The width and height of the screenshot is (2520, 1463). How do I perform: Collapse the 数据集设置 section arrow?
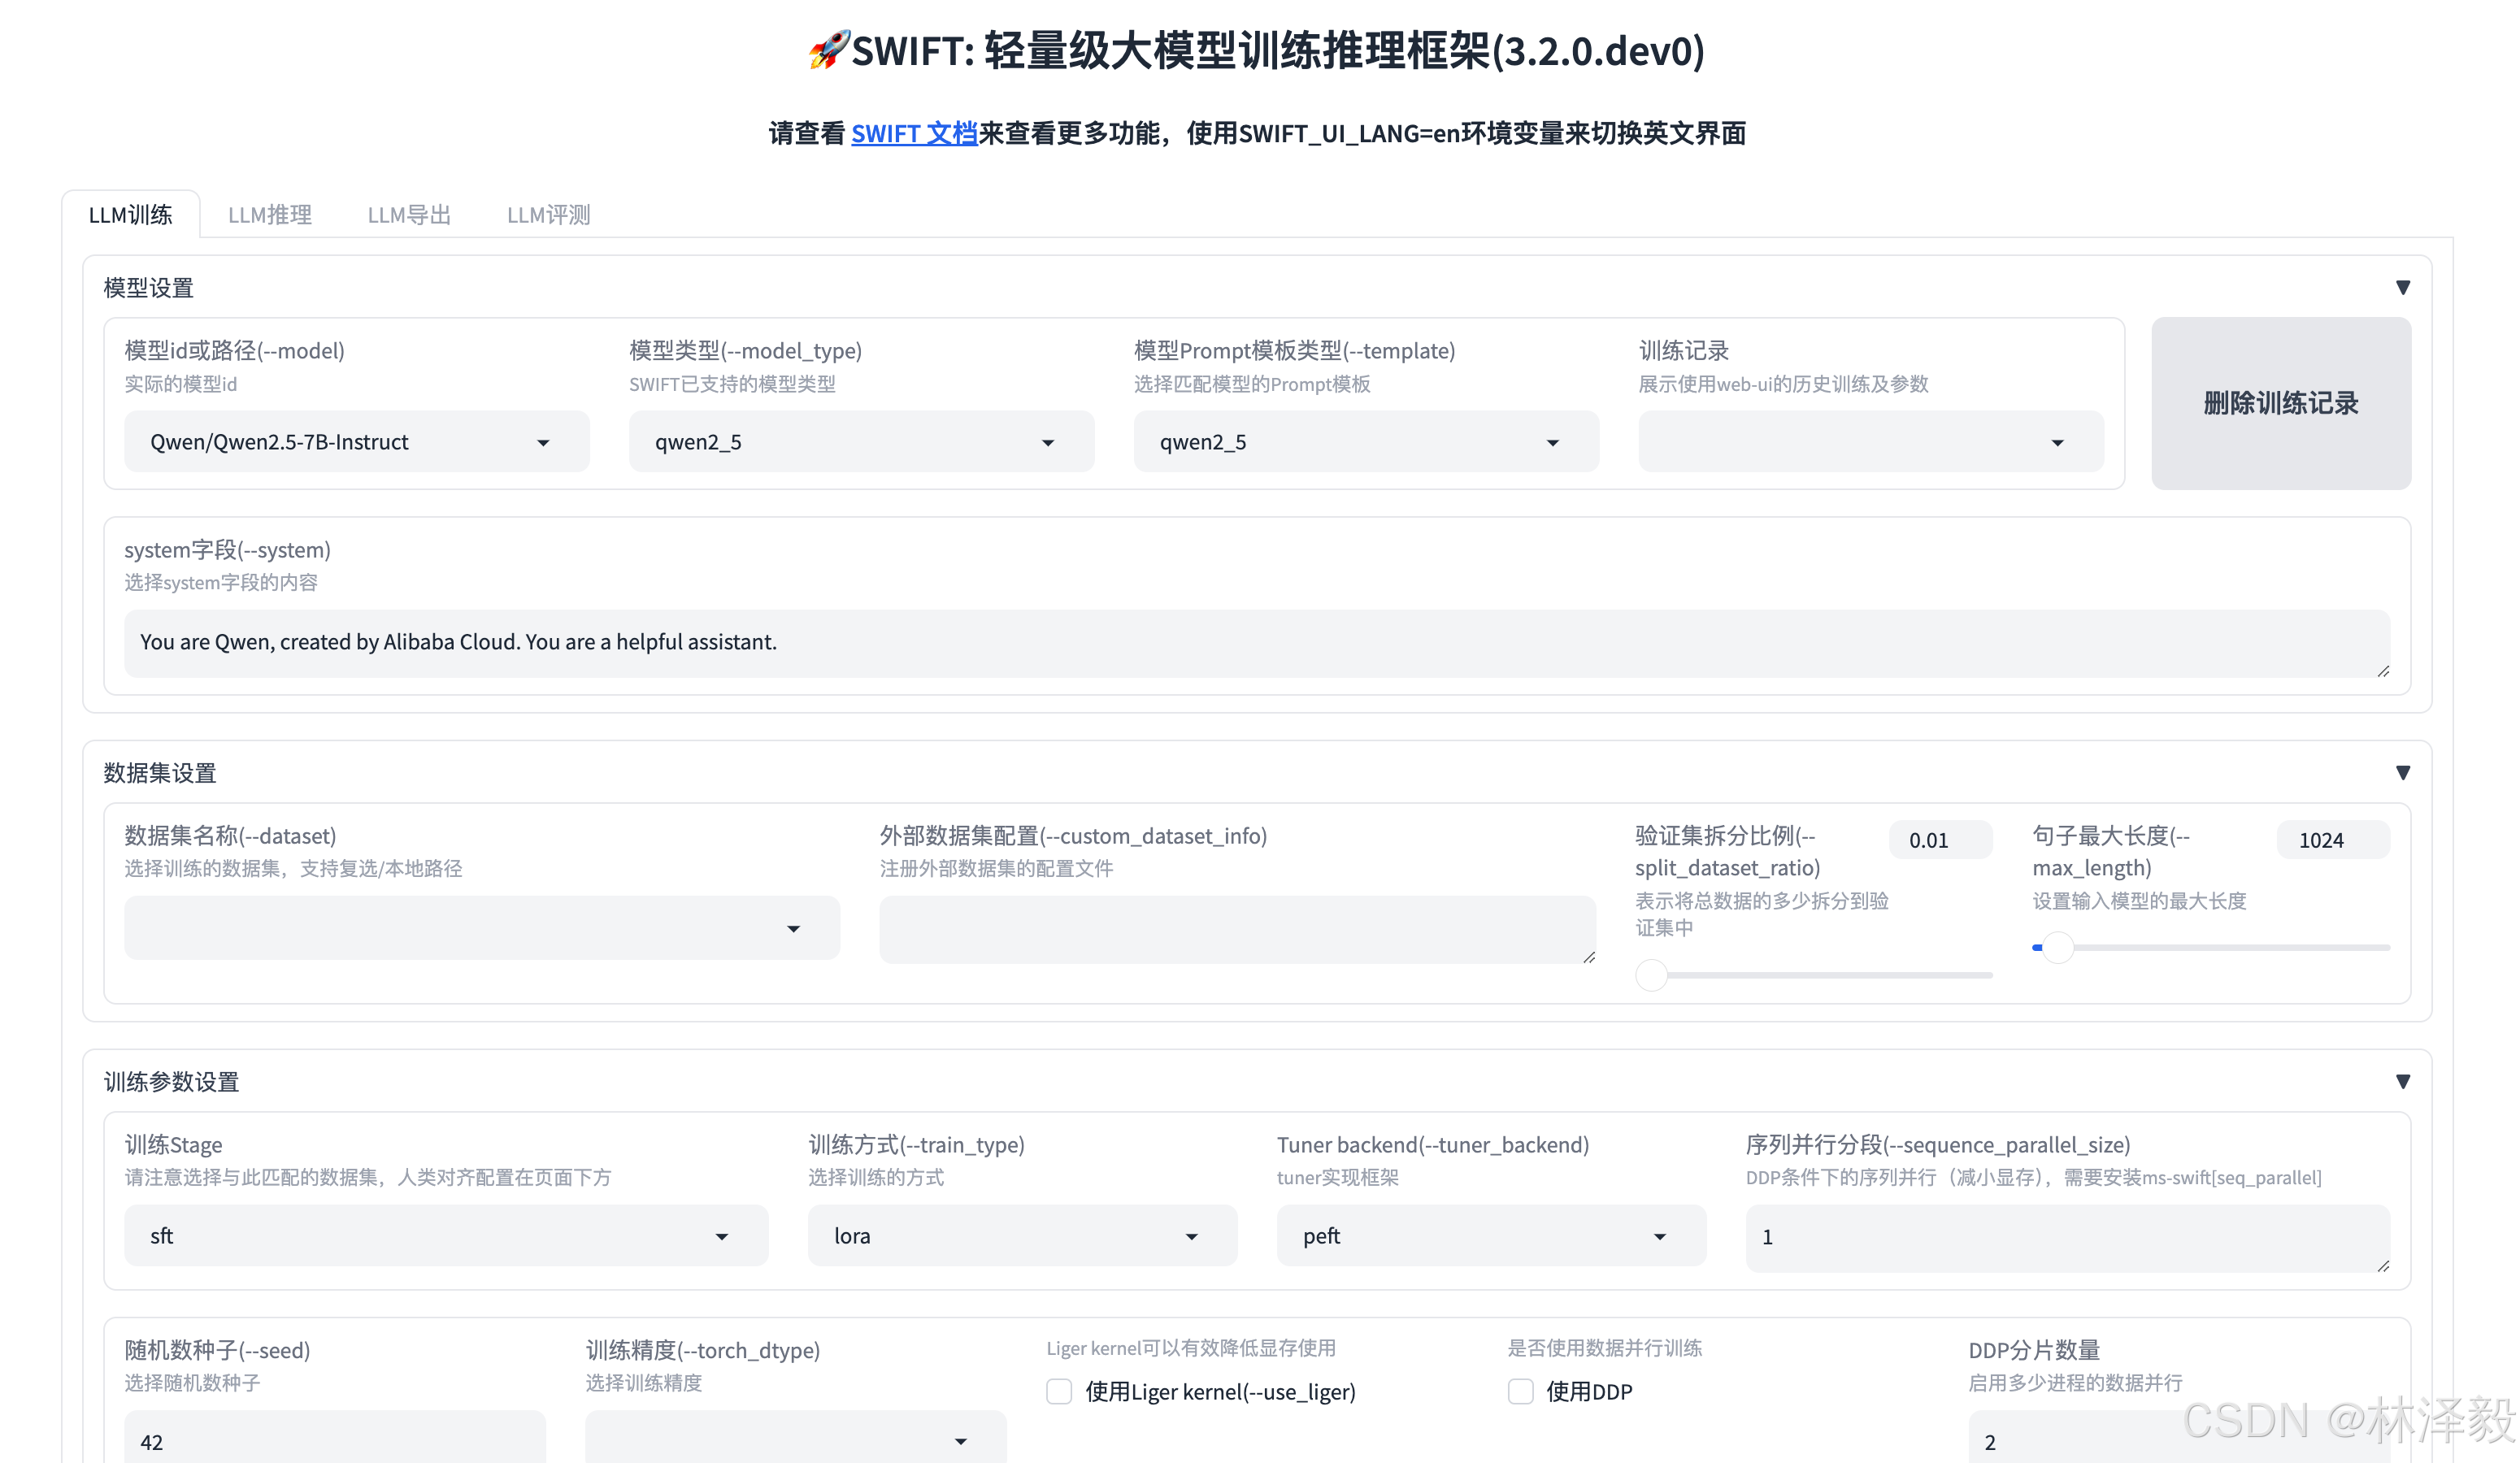pos(2402,773)
